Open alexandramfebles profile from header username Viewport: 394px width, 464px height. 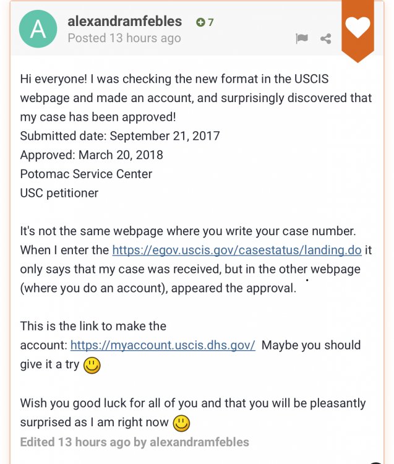124,21
